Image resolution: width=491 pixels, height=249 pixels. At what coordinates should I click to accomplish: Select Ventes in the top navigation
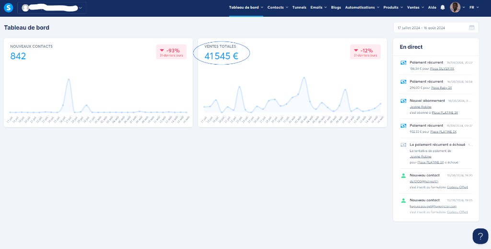413,8
